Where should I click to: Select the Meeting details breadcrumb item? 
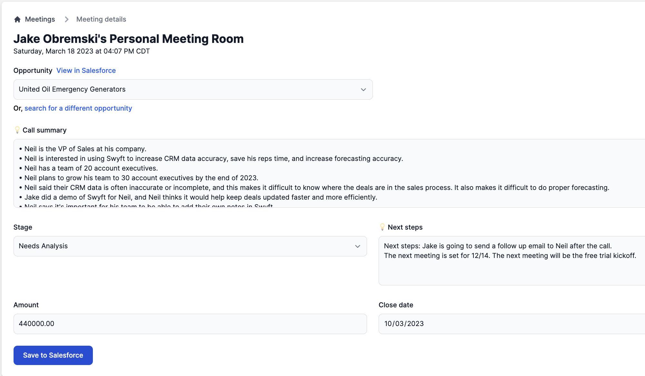point(101,19)
